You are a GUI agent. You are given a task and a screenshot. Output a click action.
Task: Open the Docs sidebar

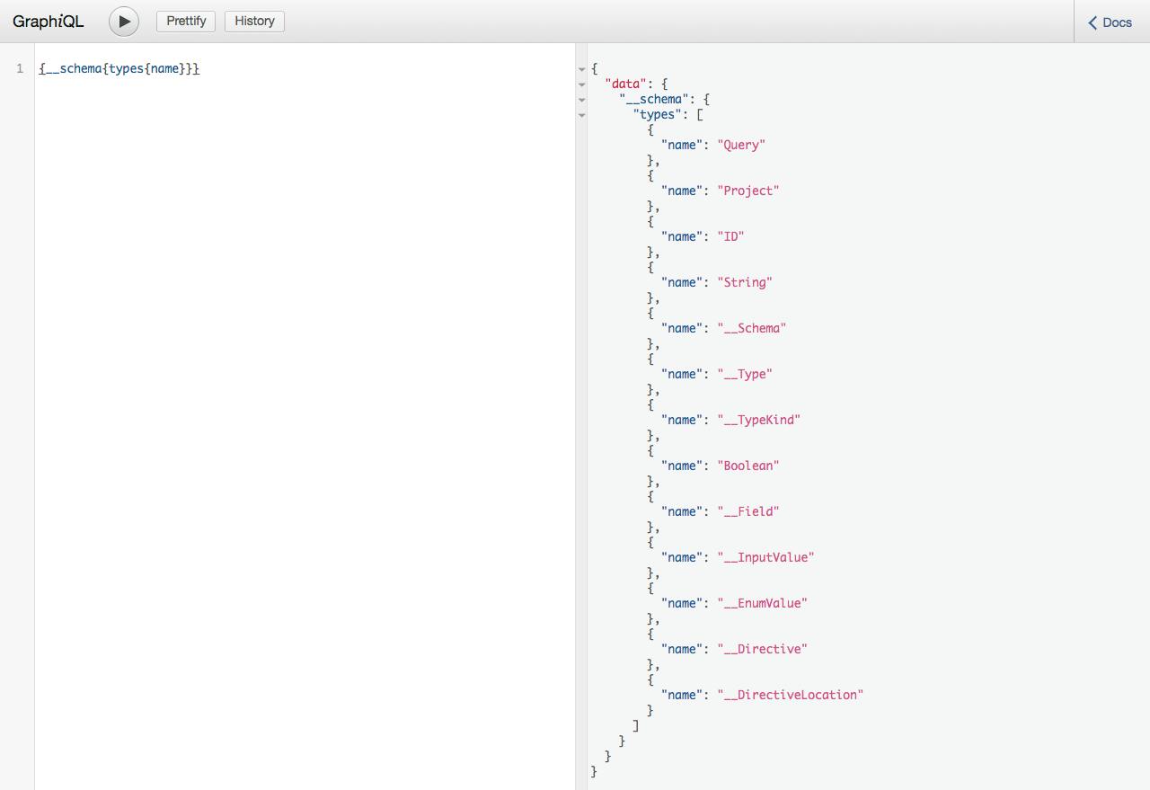pos(1110,22)
